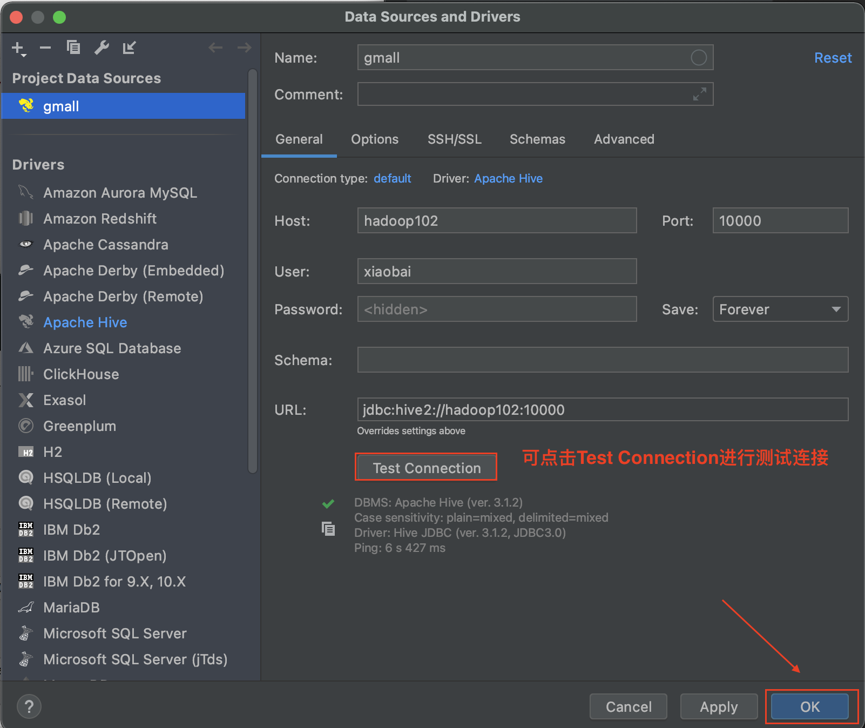Viewport: 865px width, 728px height.
Task: Click the color circle in Name field
Action: tap(699, 57)
